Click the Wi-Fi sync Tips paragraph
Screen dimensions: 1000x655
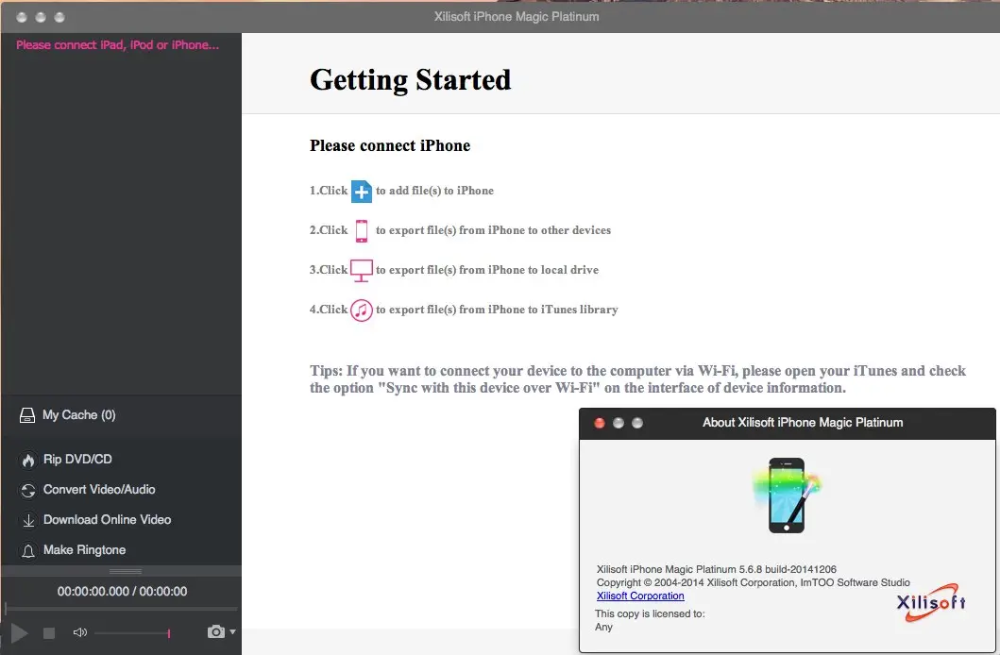[x=637, y=379]
